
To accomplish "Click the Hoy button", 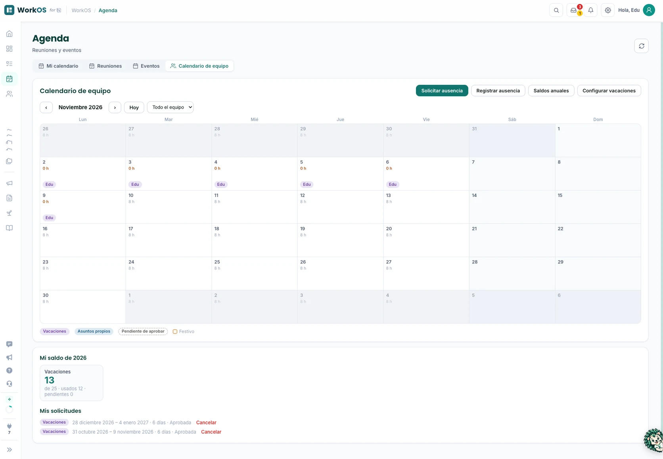I will point(134,107).
